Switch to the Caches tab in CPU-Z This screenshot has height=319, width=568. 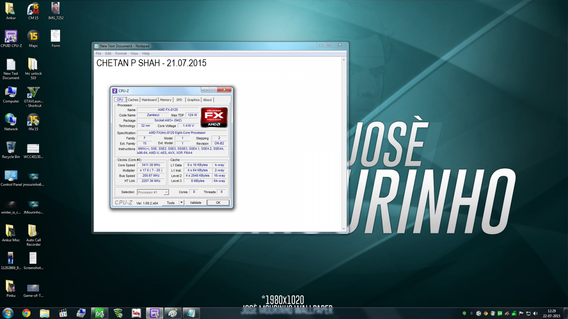(133, 100)
